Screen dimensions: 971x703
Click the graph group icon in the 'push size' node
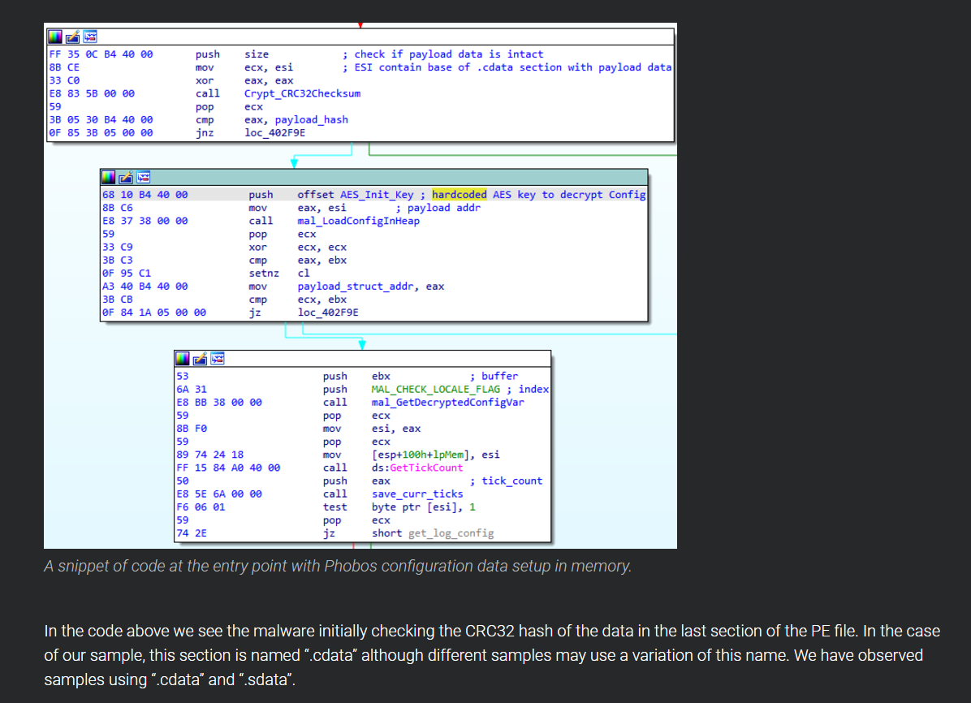pos(90,37)
